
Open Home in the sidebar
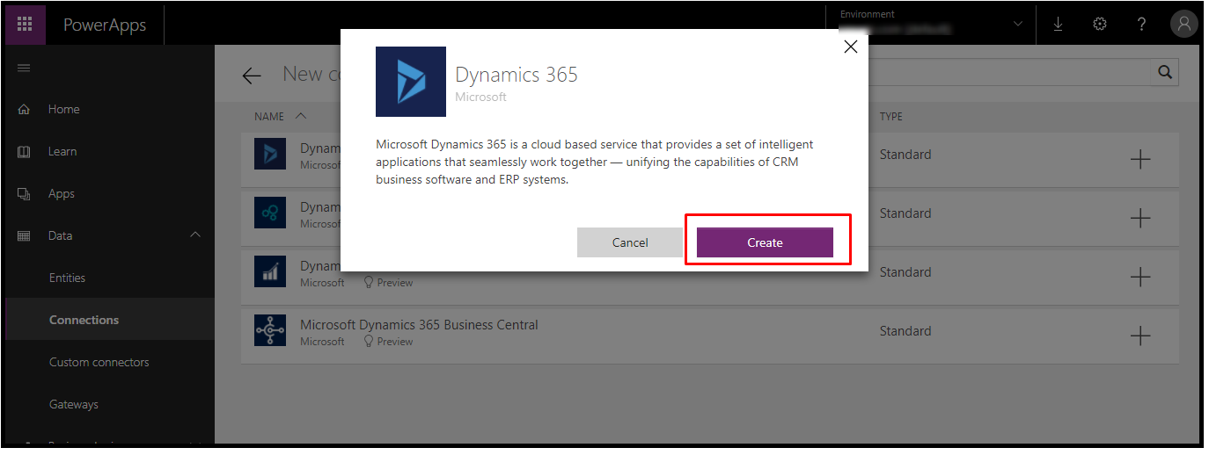pos(63,109)
